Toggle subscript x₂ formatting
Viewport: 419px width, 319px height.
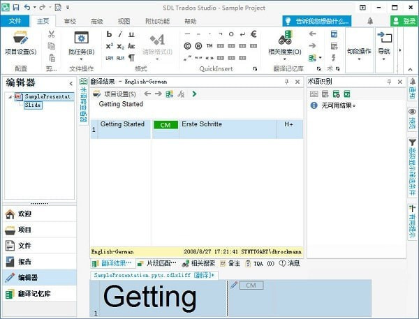pyautogui.click(x=121, y=46)
